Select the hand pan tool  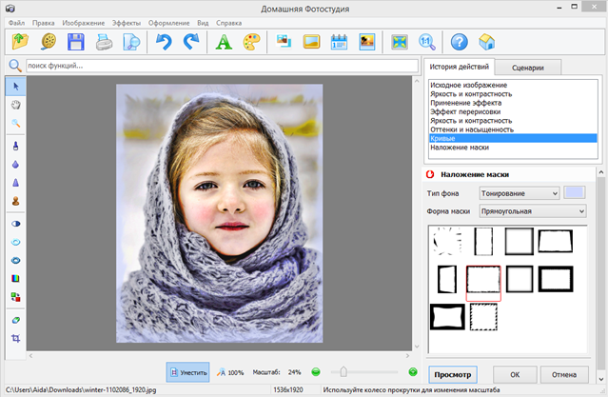16,105
